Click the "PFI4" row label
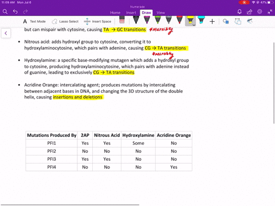 52,167
